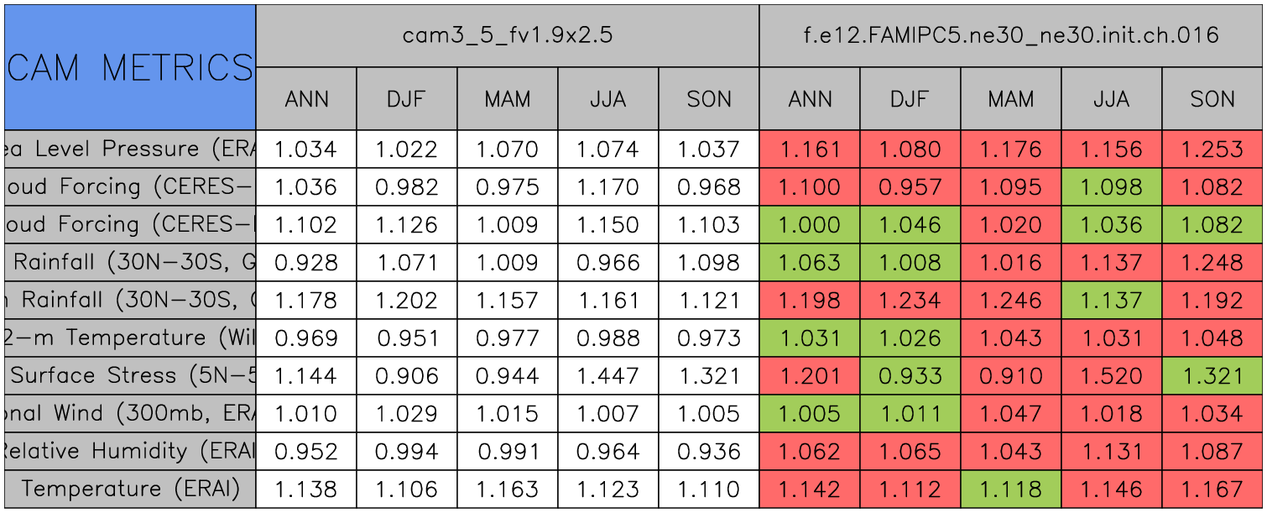Select the Temperature (ERAI) row label
This screenshot has height=513, width=1267.
click(x=130, y=489)
